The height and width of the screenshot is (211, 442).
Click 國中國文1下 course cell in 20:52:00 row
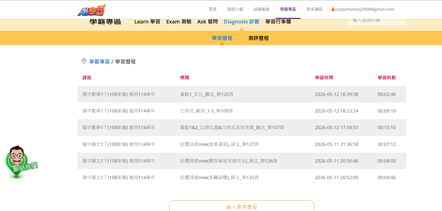119,177
